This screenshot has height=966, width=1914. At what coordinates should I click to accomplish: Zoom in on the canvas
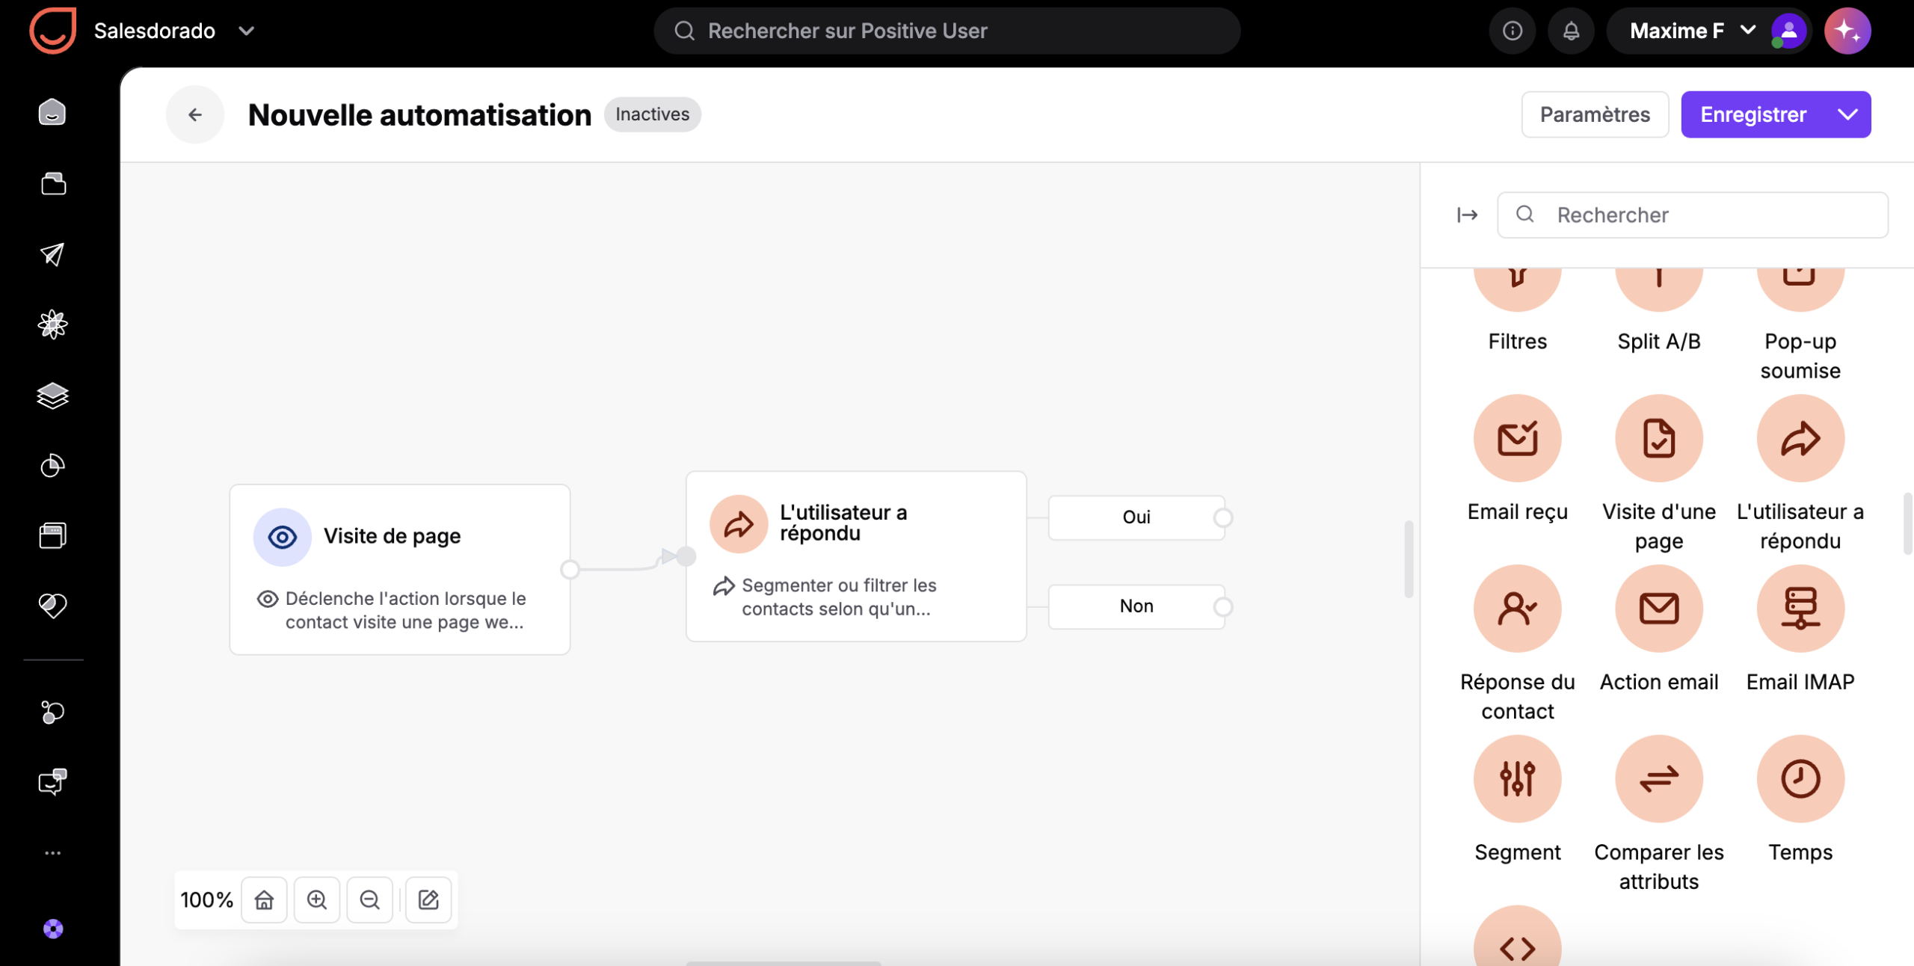(317, 899)
